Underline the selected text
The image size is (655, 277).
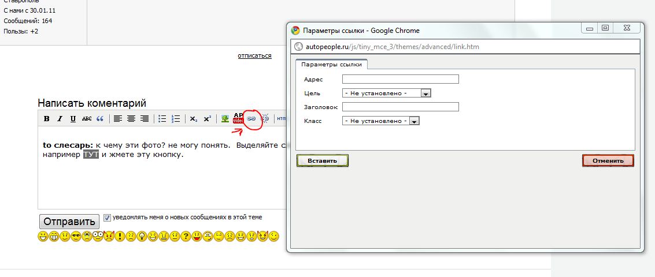(73, 119)
